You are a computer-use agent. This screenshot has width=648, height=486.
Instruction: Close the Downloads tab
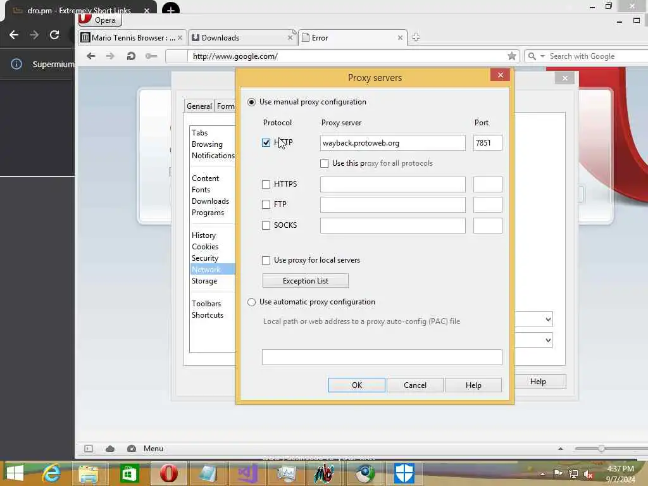click(x=290, y=37)
